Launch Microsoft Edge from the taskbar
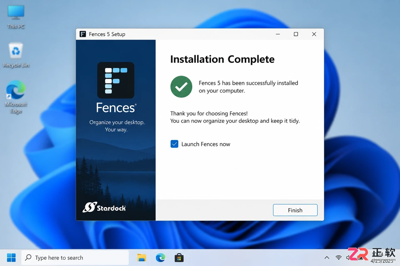Image resolution: width=400 pixels, height=266 pixels. pos(160,258)
